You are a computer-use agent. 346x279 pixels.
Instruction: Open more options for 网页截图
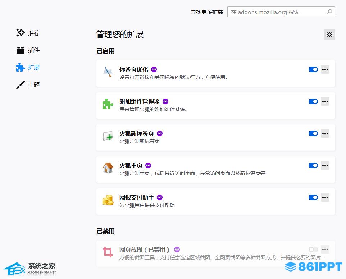325,250
